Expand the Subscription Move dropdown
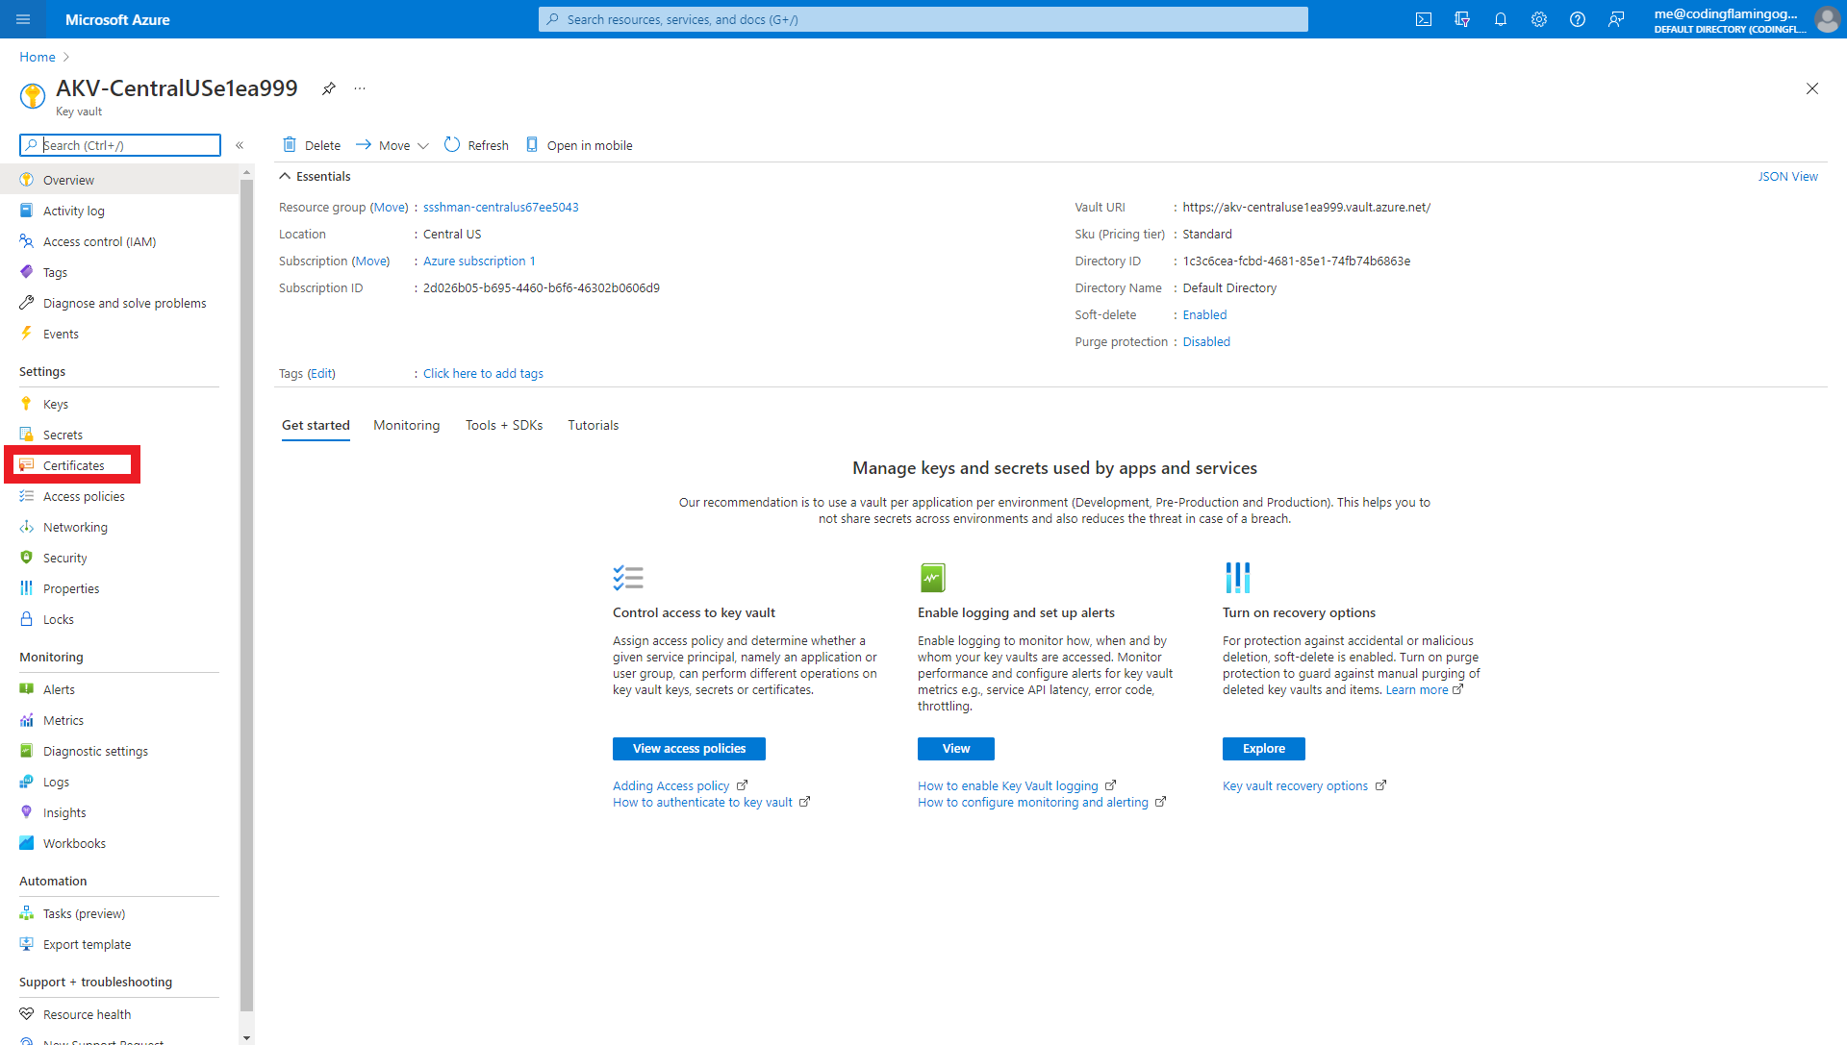The width and height of the screenshot is (1847, 1045). click(371, 260)
